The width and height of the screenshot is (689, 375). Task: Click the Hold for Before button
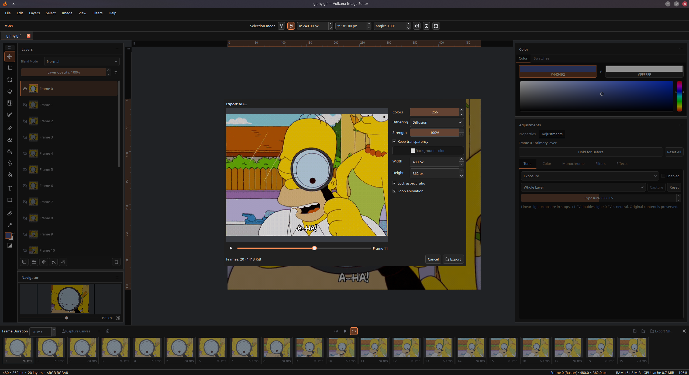591,152
